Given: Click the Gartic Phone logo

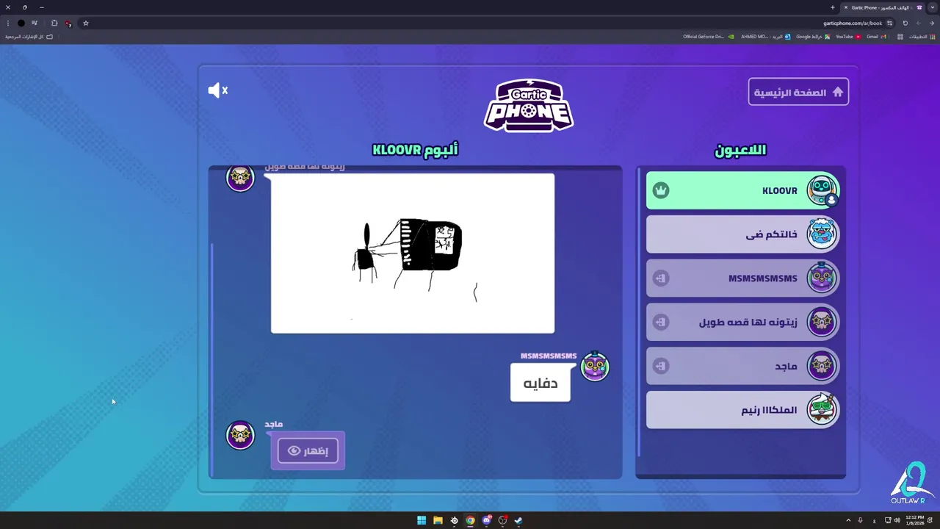Looking at the screenshot, I should pyautogui.click(x=529, y=105).
